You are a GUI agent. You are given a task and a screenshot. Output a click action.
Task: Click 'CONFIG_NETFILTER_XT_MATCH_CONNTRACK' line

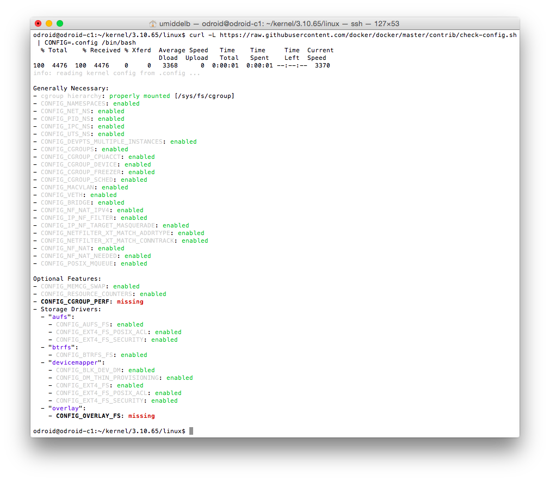pyautogui.click(x=121, y=240)
